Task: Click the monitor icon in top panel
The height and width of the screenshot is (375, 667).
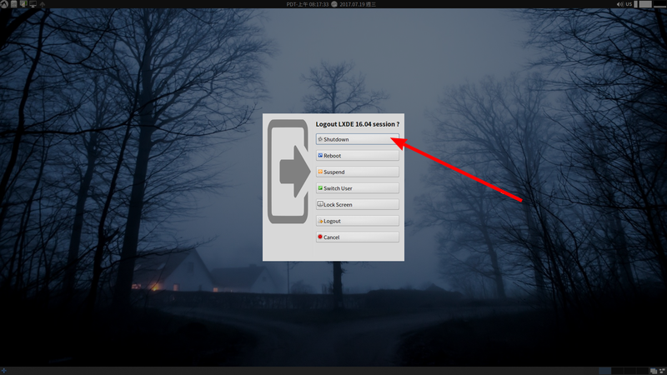Action: (x=33, y=4)
